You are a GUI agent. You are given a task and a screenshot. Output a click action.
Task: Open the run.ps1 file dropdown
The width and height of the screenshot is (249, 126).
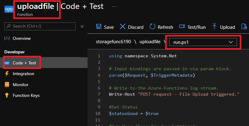(203, 42)
